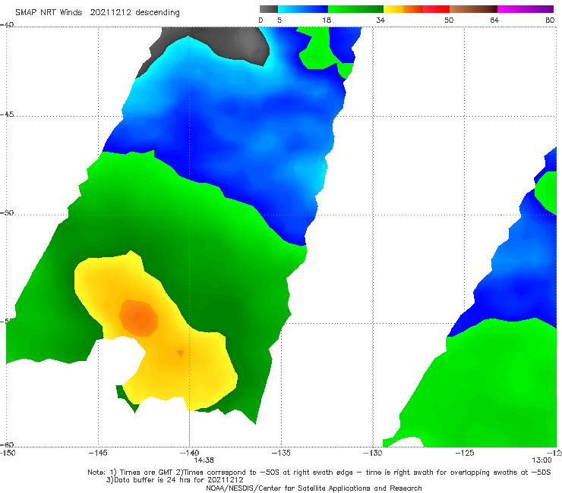The image size is (562, 493).
Task: Click the colorbar label '18'
Action: [326, 20]
